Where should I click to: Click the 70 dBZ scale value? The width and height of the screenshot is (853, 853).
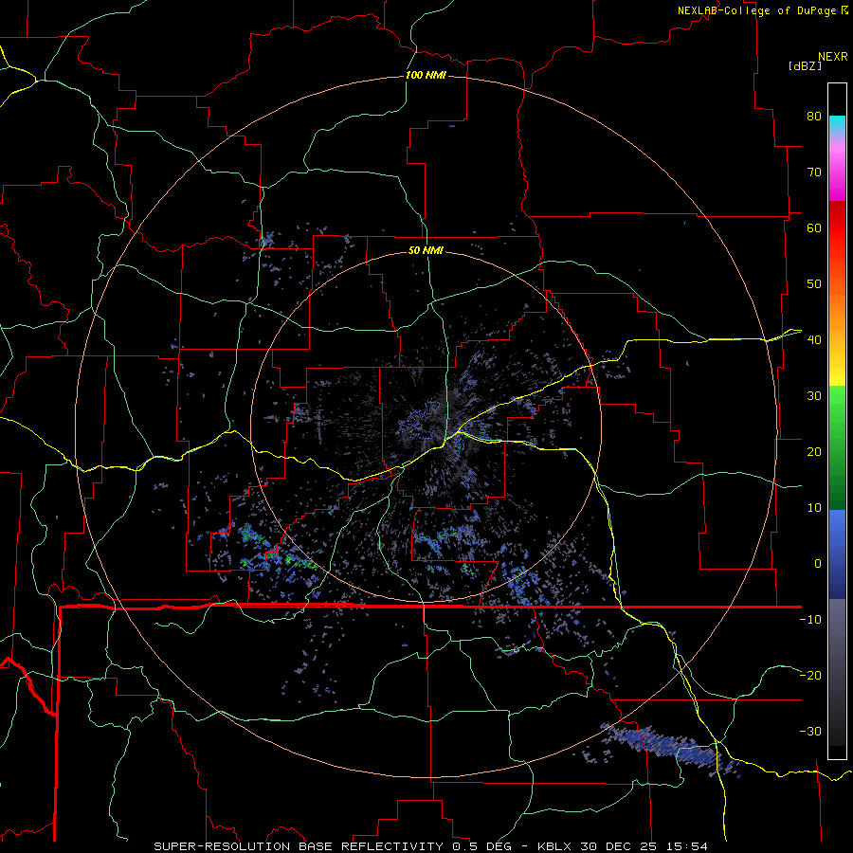coord(814,172)
